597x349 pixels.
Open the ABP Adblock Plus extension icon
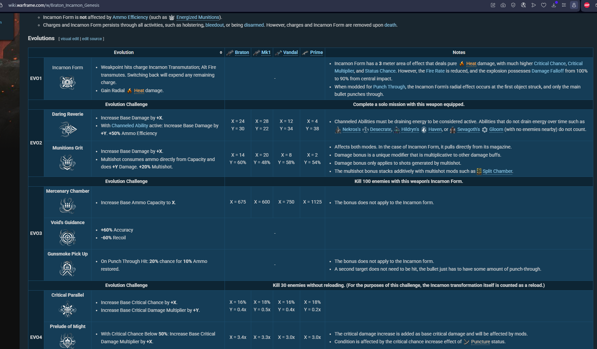point(587,5)
